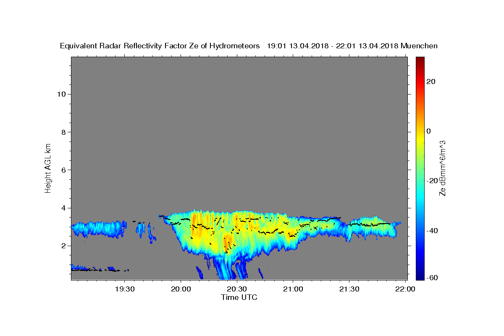This screenshot has width=504, height=336.
Task: Pick the dark red top of colorbar
Action: point(420,60)
